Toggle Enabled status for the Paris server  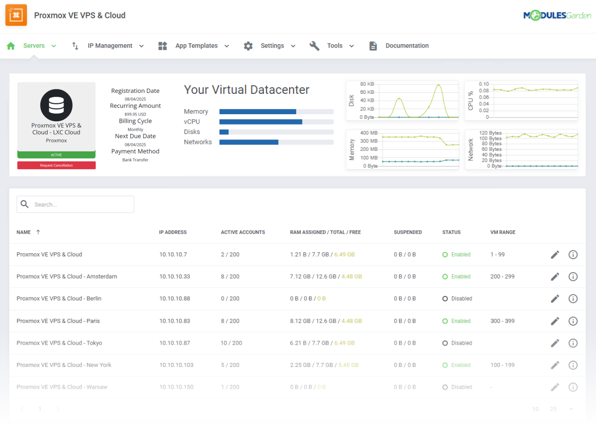[x=456, y=321]
